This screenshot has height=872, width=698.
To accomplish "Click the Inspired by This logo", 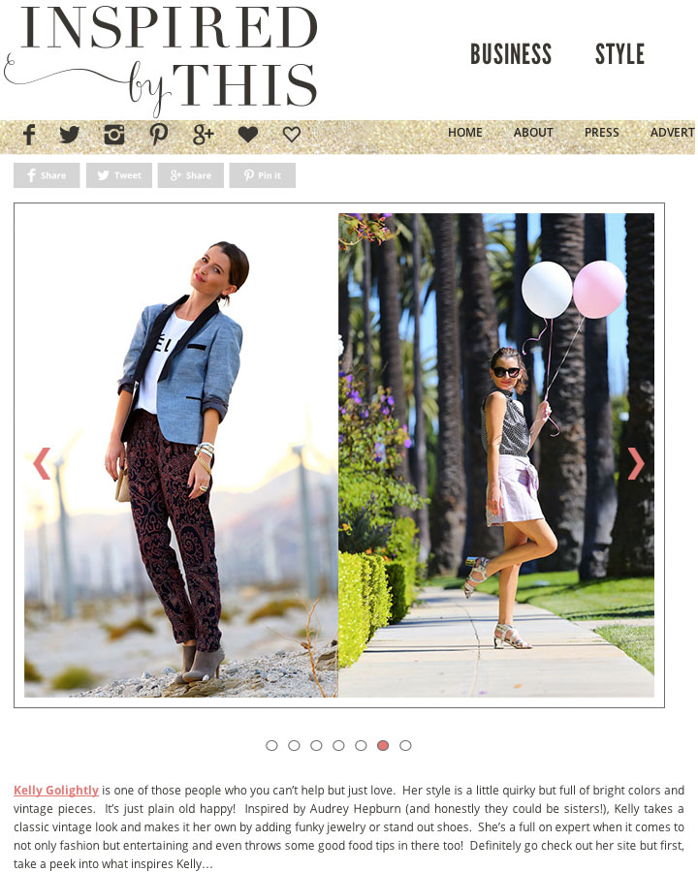I will point(162,58).
